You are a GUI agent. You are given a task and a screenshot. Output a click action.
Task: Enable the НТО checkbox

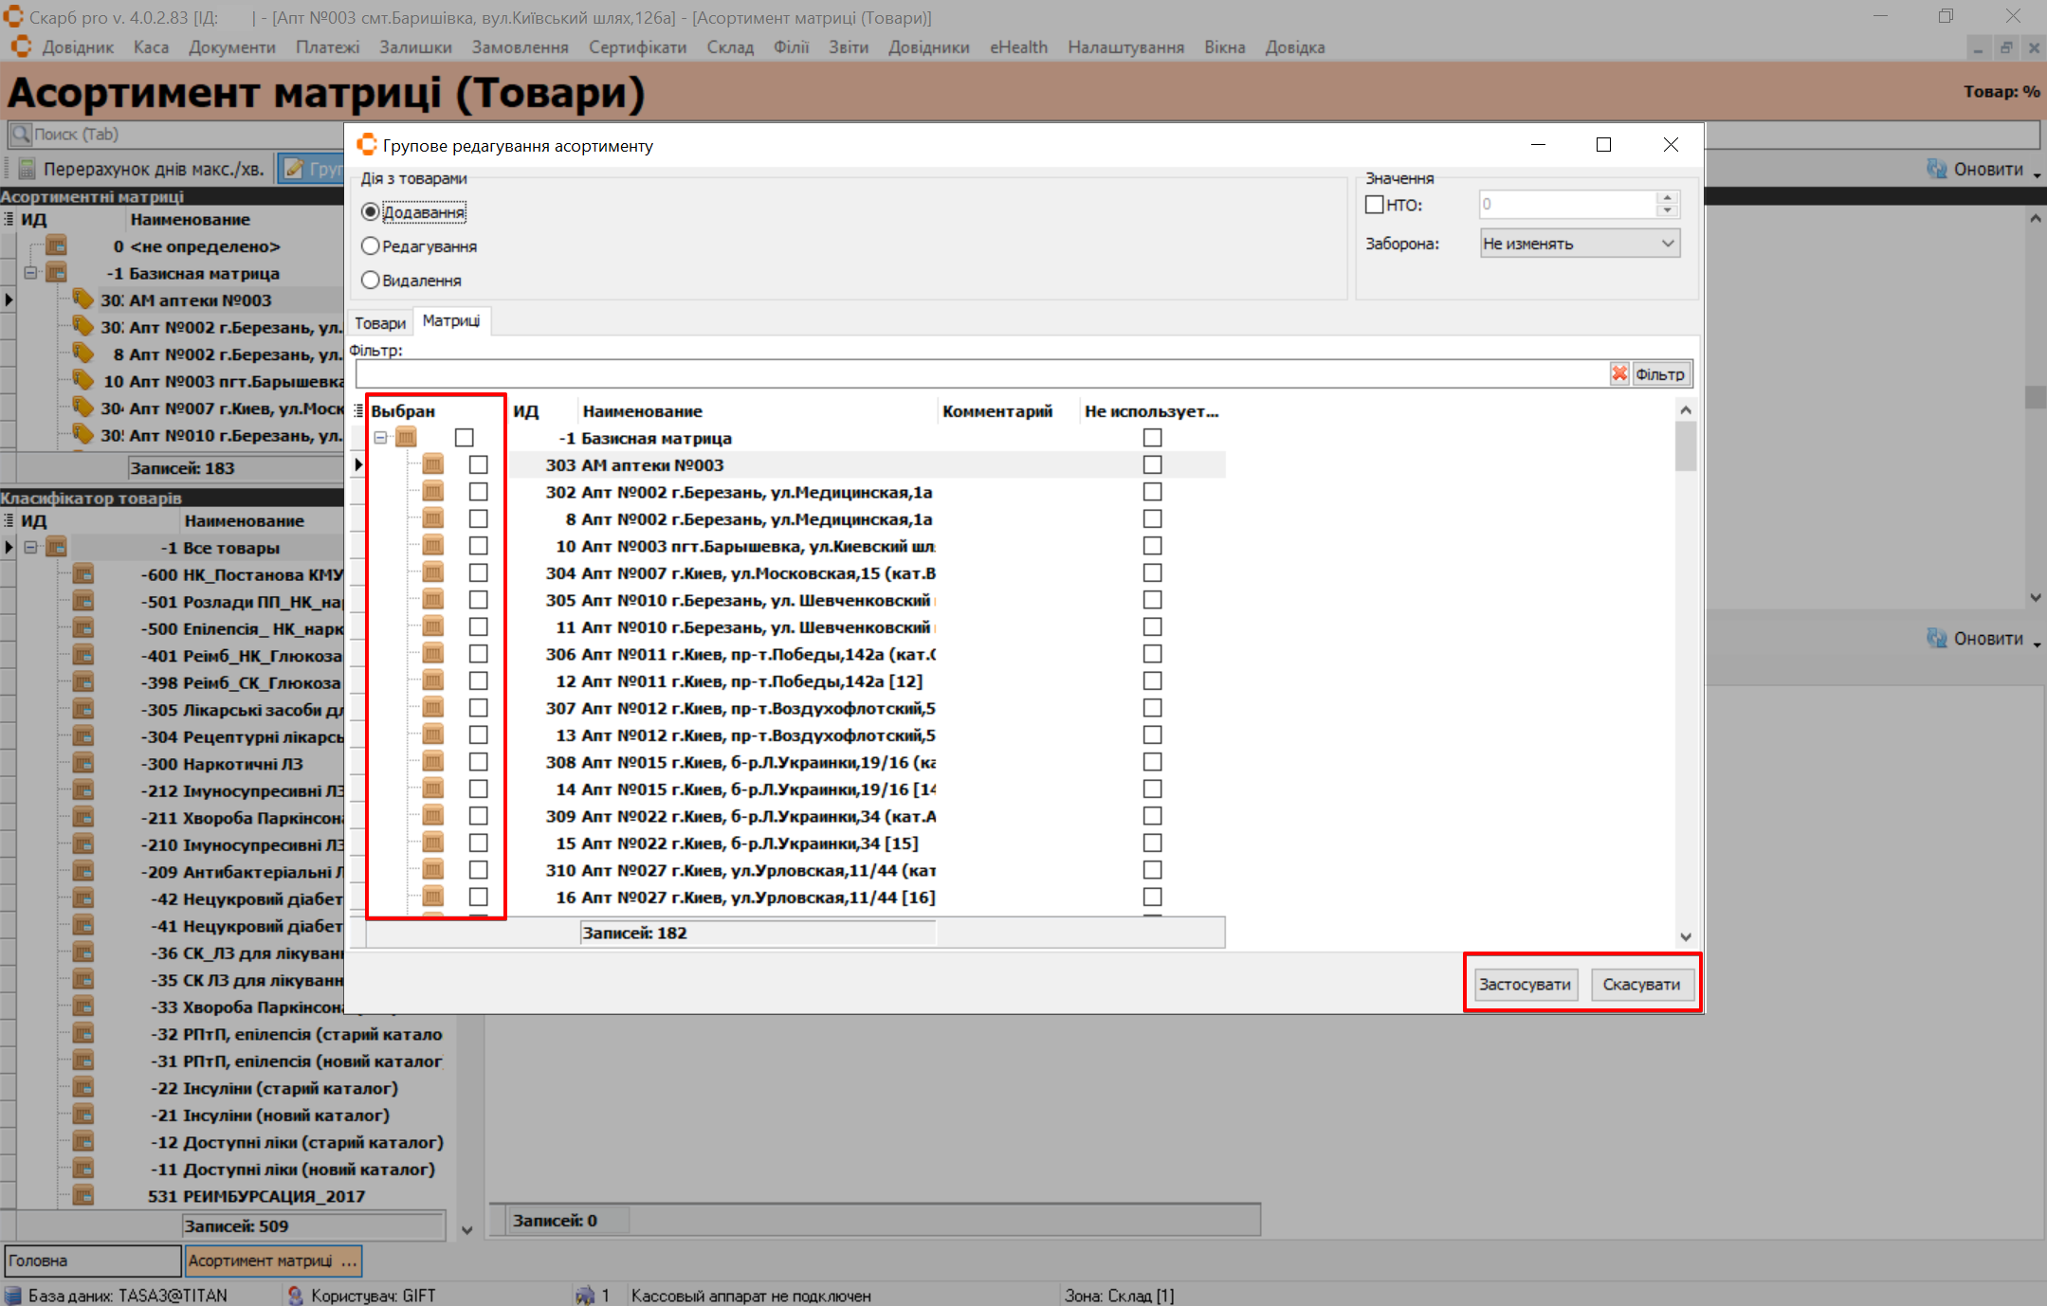pos(1375,205)
